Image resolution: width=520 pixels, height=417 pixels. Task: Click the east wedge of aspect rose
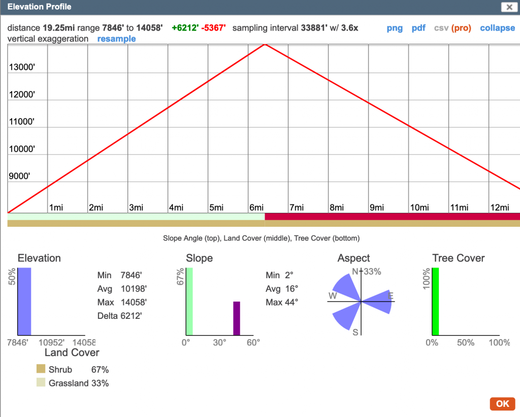coord(380,301)
